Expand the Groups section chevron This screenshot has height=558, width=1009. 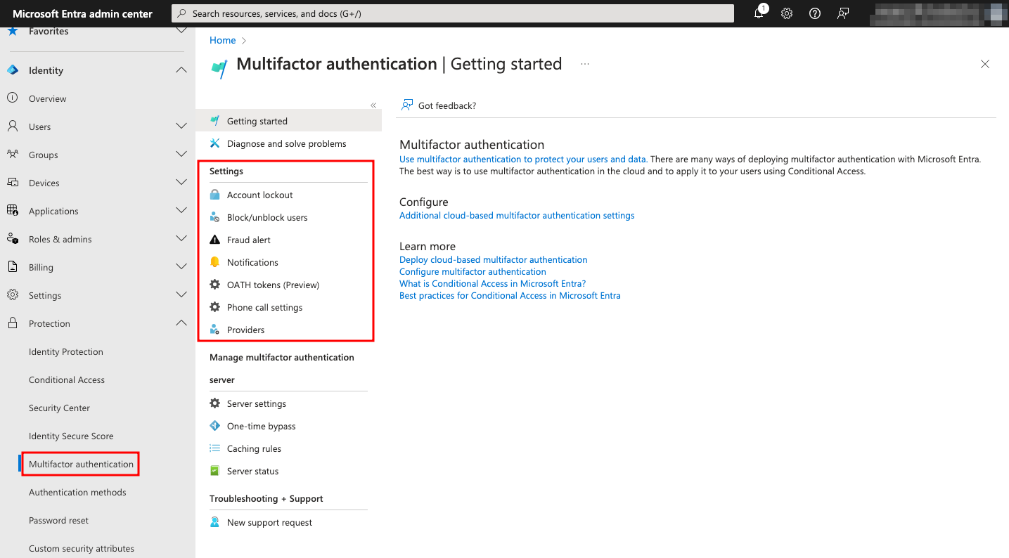click(x=181, y=155)
